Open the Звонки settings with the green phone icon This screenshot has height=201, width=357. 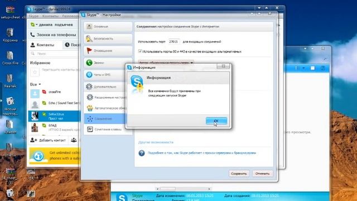point(108,63)
